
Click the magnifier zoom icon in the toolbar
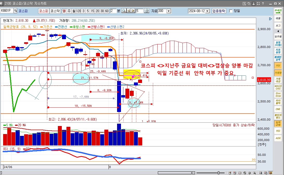124,11
